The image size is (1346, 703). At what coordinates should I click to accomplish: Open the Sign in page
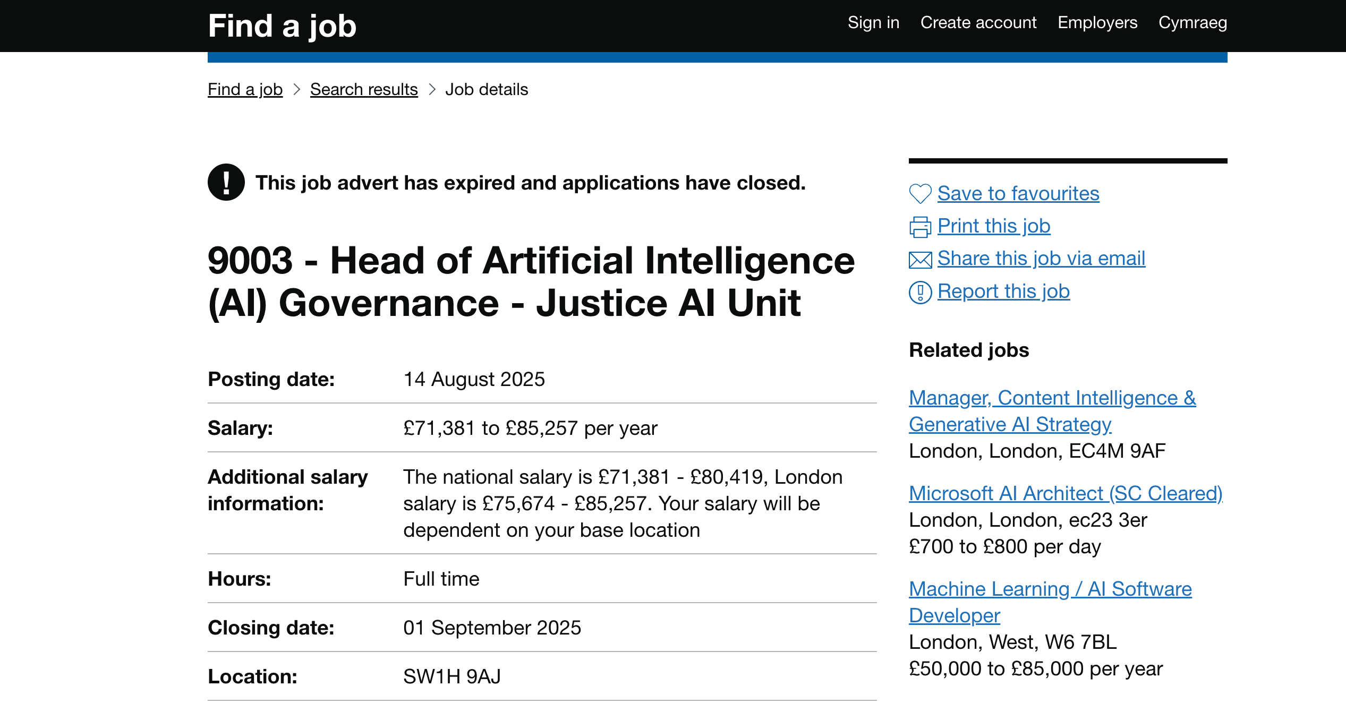[x=873, y=23]
